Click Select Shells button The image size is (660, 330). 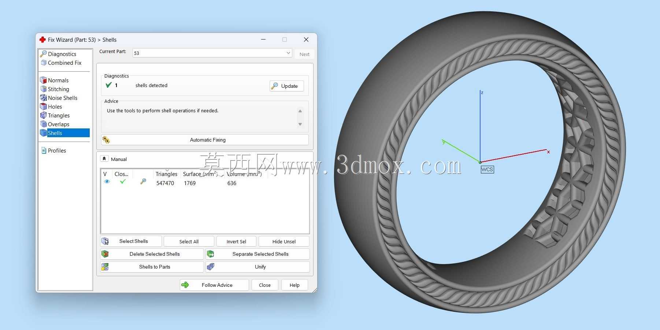(131, 241)
